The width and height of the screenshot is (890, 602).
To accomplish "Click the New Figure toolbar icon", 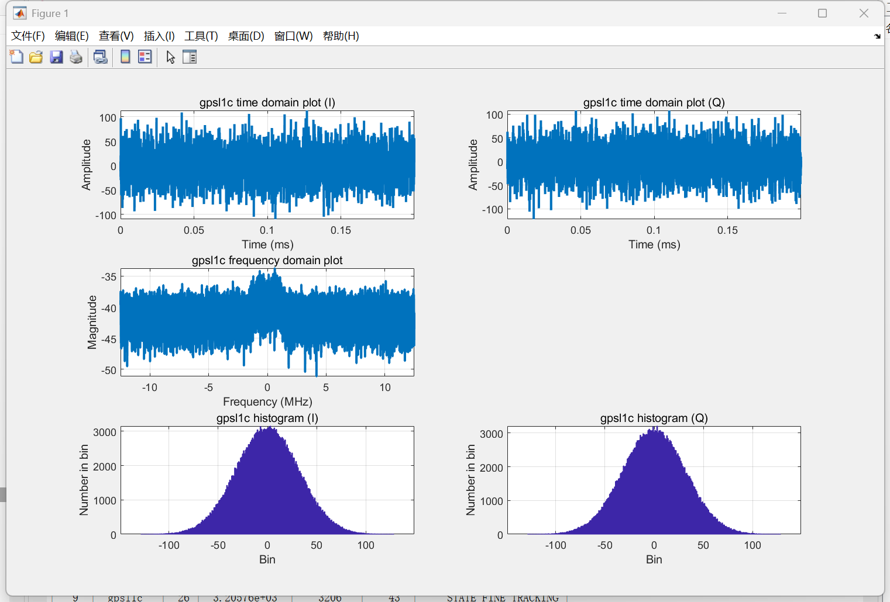I will (16, 57).
